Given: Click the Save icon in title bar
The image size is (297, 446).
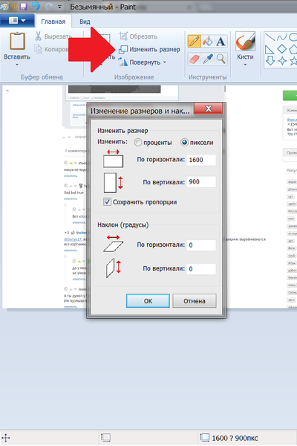Looking at the screenshot, I should pyautogui.click(x=23, y=6).
